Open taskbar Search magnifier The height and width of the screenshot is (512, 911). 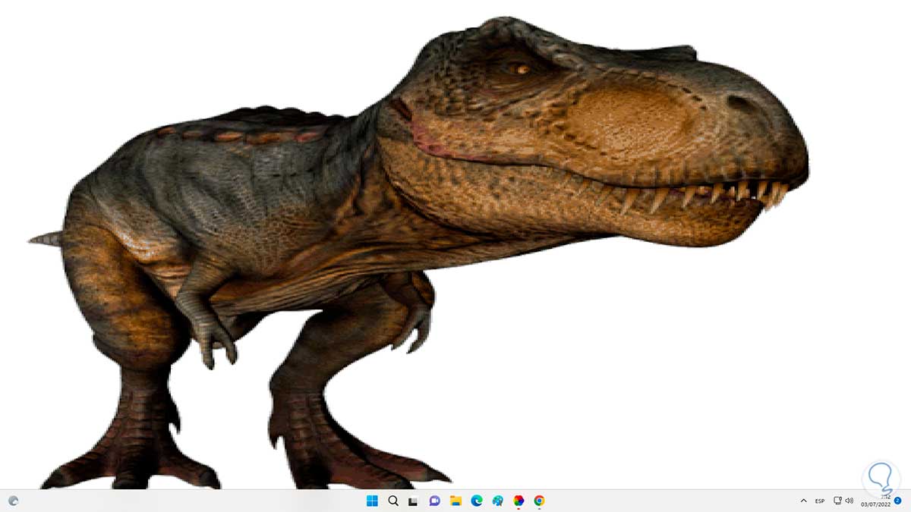click(x=393, y=501)
